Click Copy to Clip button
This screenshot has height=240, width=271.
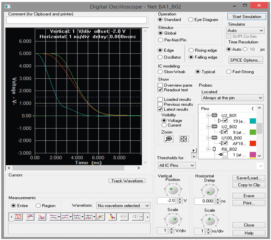coord(249,185)
